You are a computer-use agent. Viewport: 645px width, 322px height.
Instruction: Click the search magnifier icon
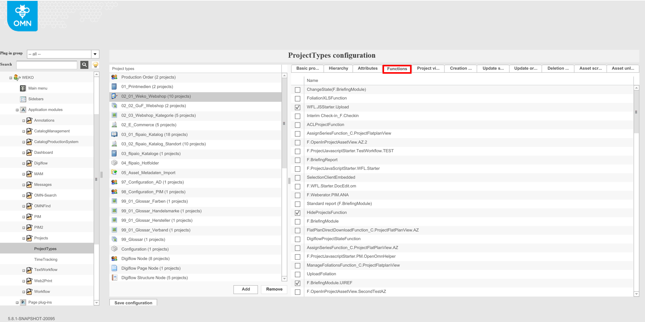point(84,65)
